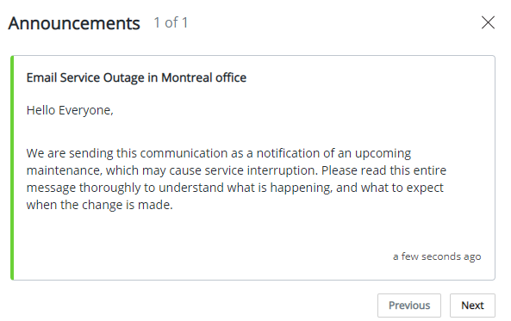Close the Announcements dialog with the X
The width and height of the screenshot is (511, 321).
point(488,22)
